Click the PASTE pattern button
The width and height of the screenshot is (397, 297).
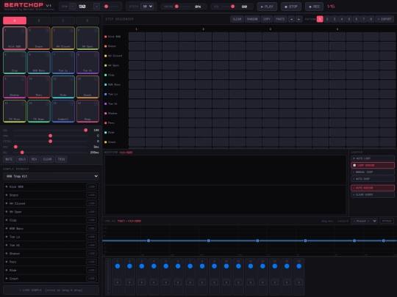pyautogui.click(x=280, y=19)
